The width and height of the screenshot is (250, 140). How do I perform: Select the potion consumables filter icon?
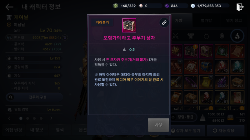click(x=237, y=36)
